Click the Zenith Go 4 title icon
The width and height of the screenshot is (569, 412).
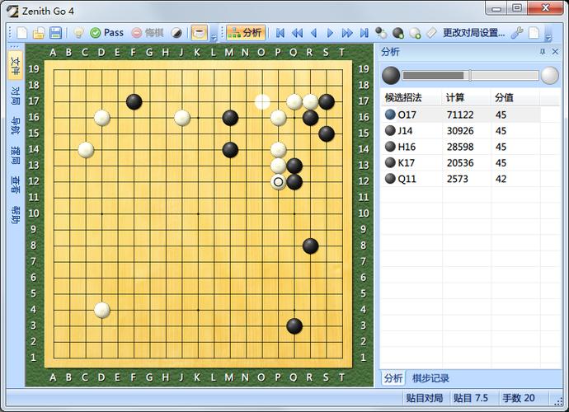[x=12, y=11]
